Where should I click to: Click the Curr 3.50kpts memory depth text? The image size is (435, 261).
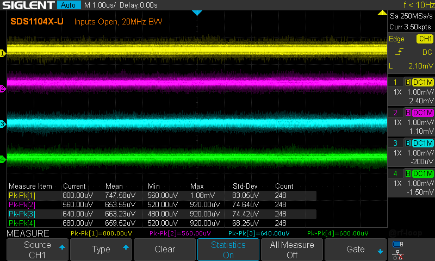pos(411,27)
